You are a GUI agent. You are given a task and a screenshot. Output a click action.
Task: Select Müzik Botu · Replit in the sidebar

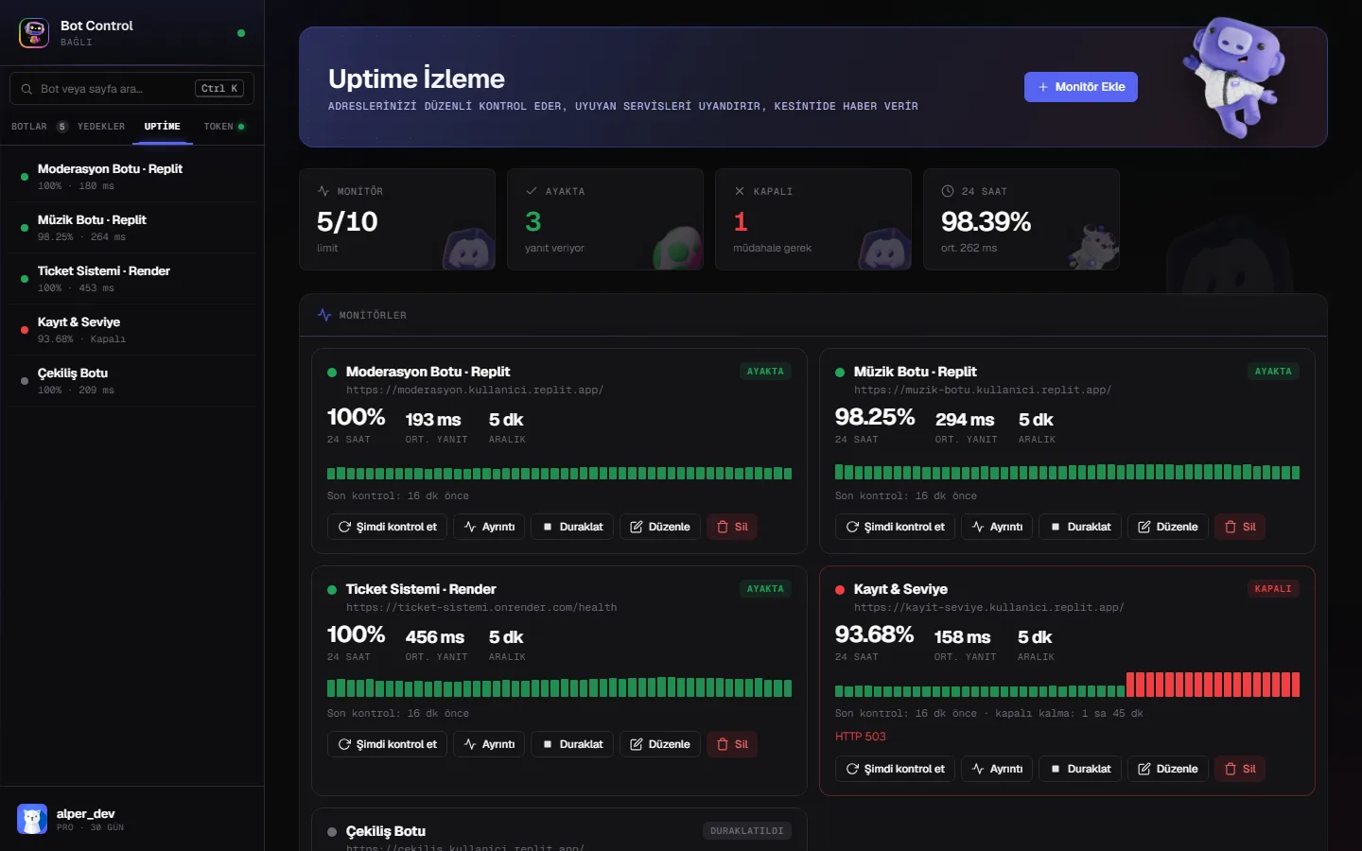(132, 228)
